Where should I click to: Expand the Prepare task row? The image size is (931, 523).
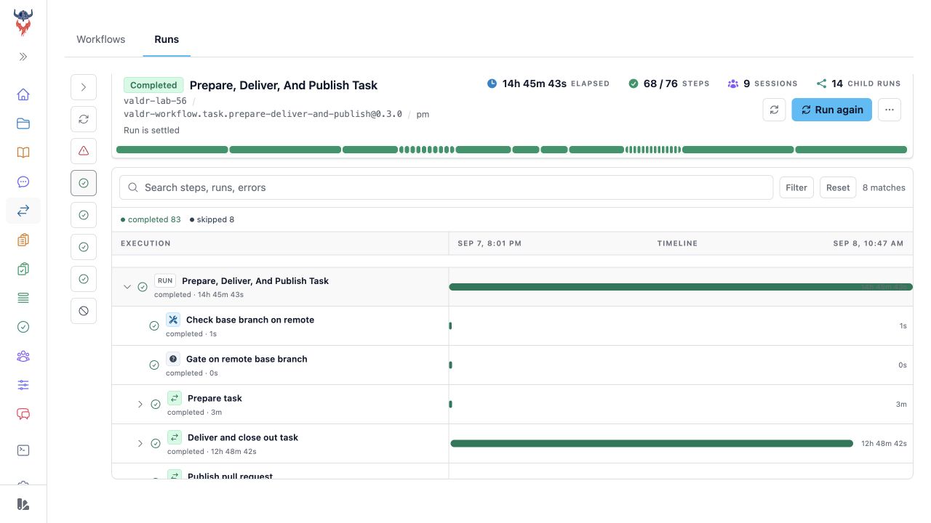pos(140,405)
